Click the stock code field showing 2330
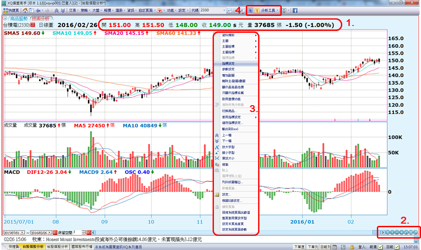The width and height of the screenshot is (421, 250). [211, 10]
